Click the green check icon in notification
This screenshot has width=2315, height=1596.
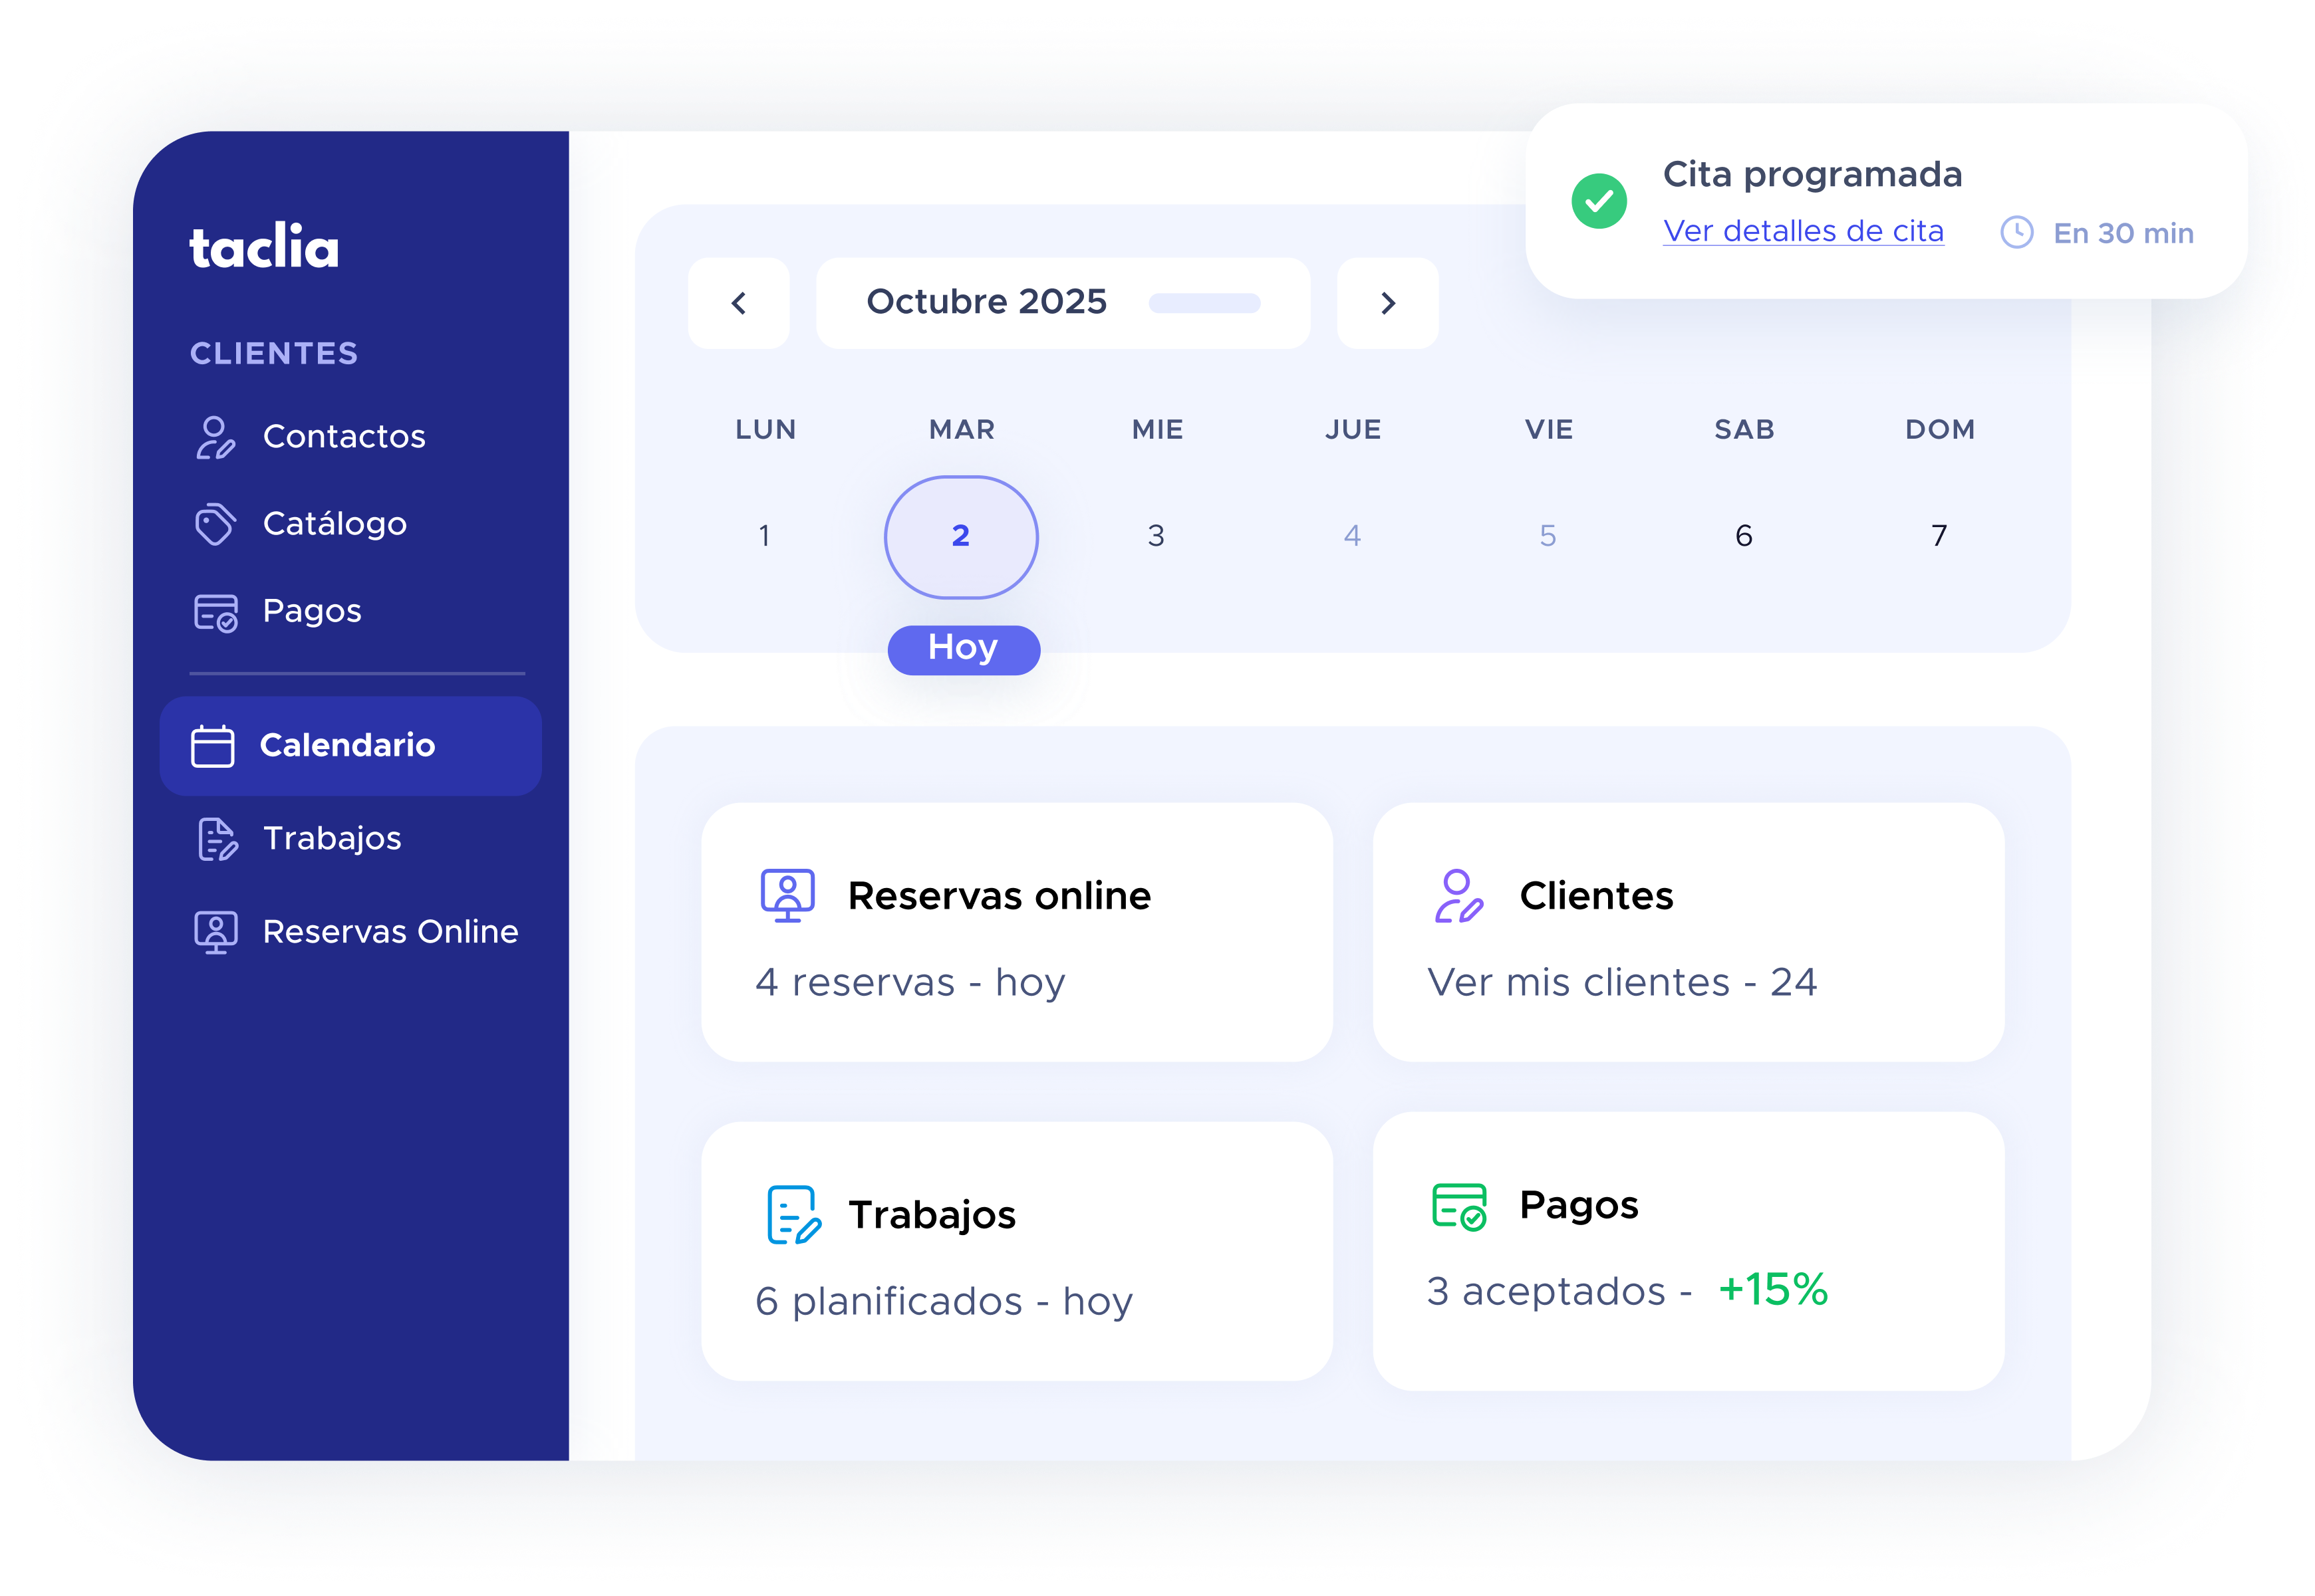coord(1599,201)
